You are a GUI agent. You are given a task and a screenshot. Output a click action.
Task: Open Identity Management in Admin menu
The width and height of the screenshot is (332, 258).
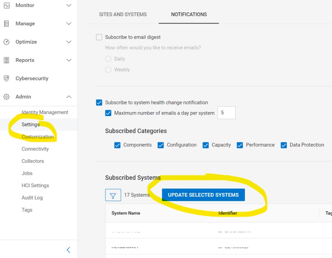(x=45, y=112)
